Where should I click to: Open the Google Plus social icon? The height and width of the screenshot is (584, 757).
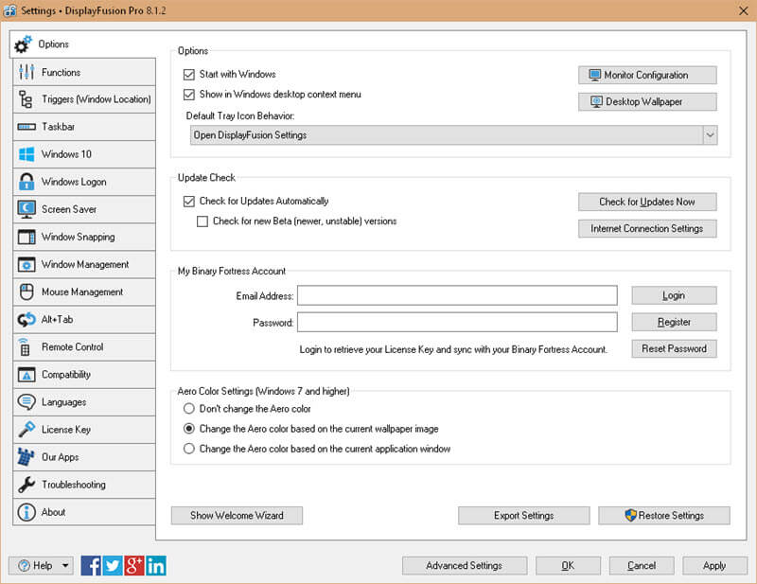[x=134, y=566]
